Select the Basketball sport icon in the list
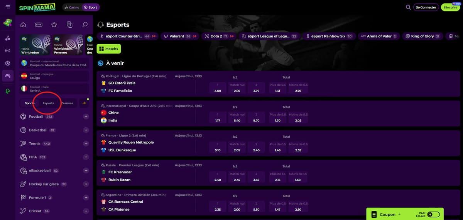The image size is (463, 220). coord(23,130)
